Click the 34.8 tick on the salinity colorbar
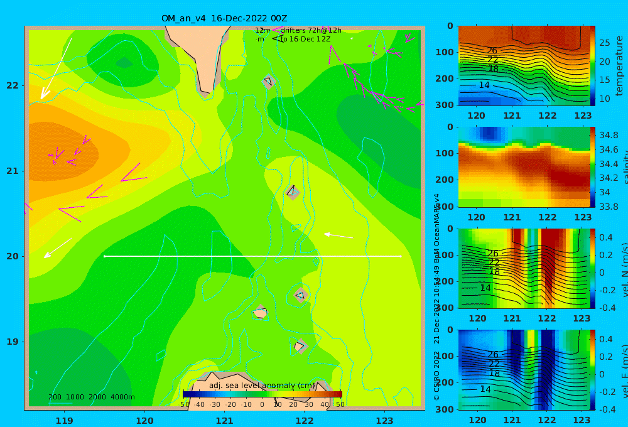The height and width of the screenshot is (427, 628). point(609,135)
